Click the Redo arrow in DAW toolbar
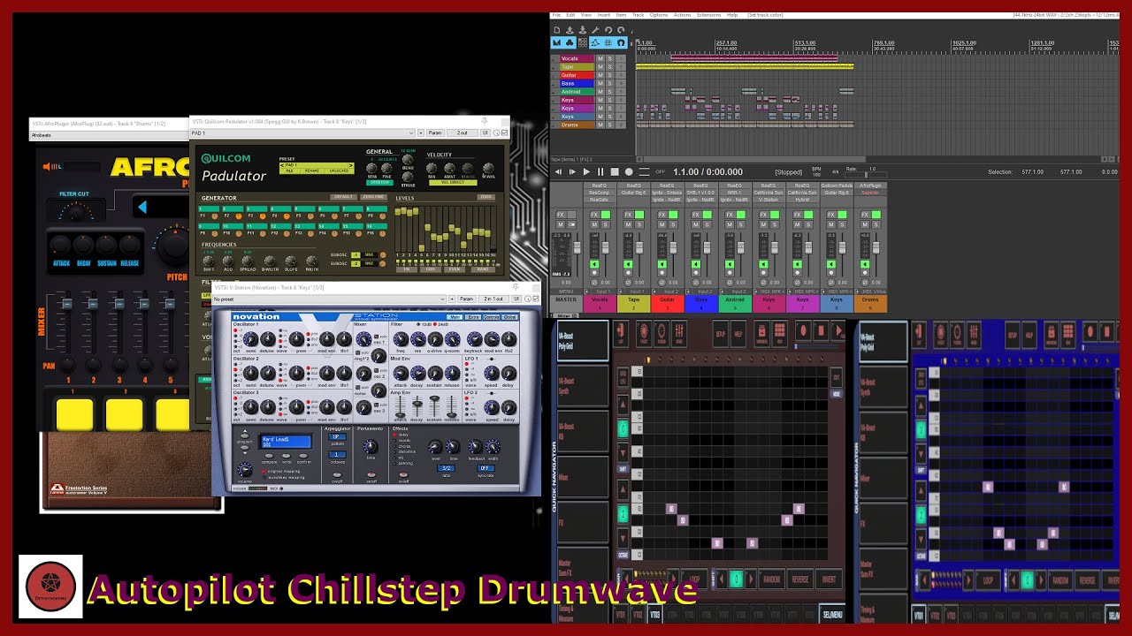Viewport: 1132px width, 636px height. [x=622, y=30]
